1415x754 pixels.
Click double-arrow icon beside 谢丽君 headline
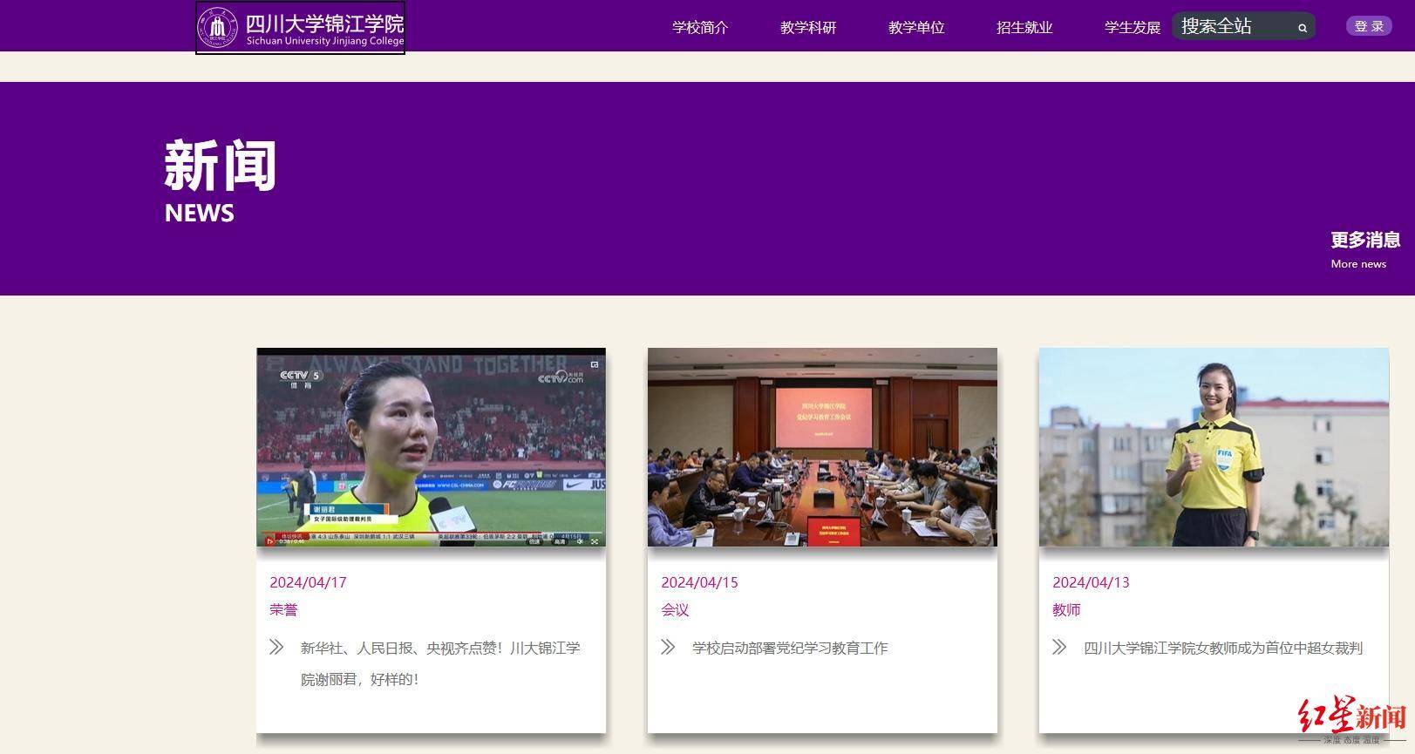point(276,647)
